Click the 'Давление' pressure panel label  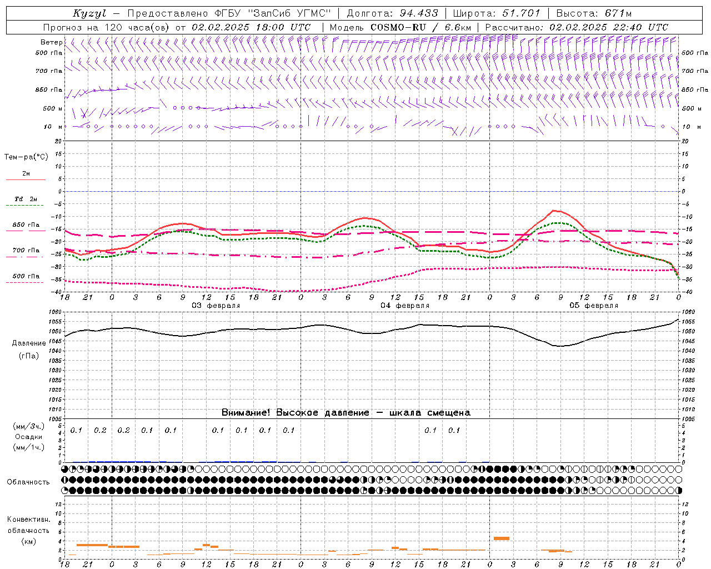click(29, 343)
